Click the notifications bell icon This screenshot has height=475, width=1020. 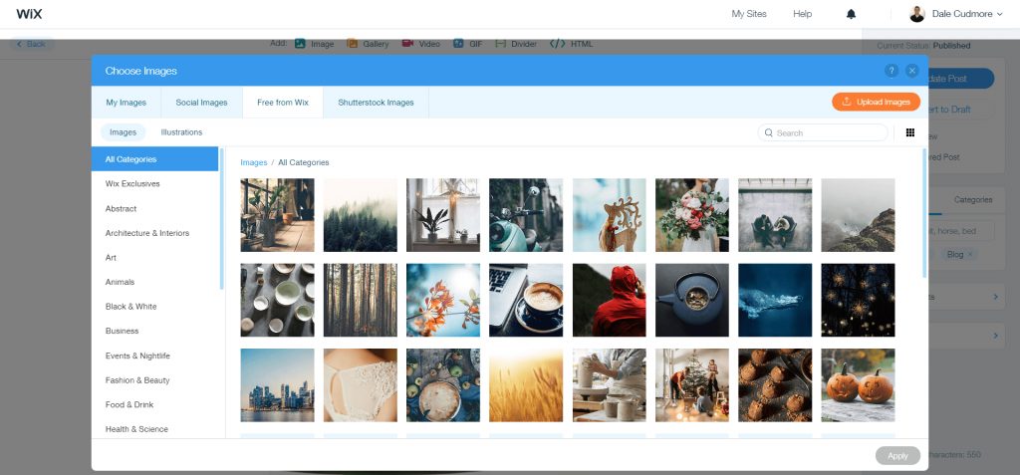(x=851, y=14)
